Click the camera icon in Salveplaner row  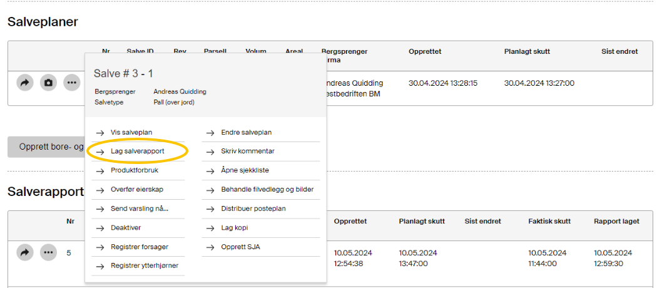[x=48, y=83]
